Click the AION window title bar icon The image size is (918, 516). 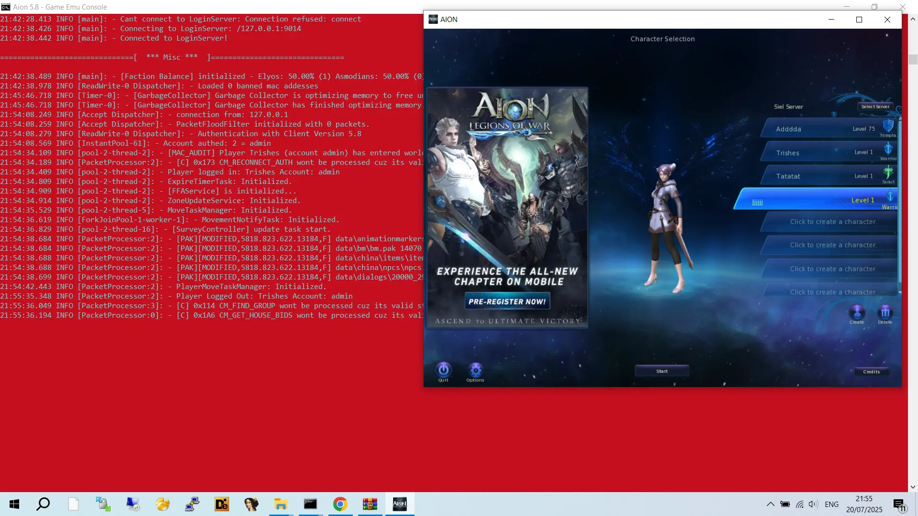[x=433, y=19]
